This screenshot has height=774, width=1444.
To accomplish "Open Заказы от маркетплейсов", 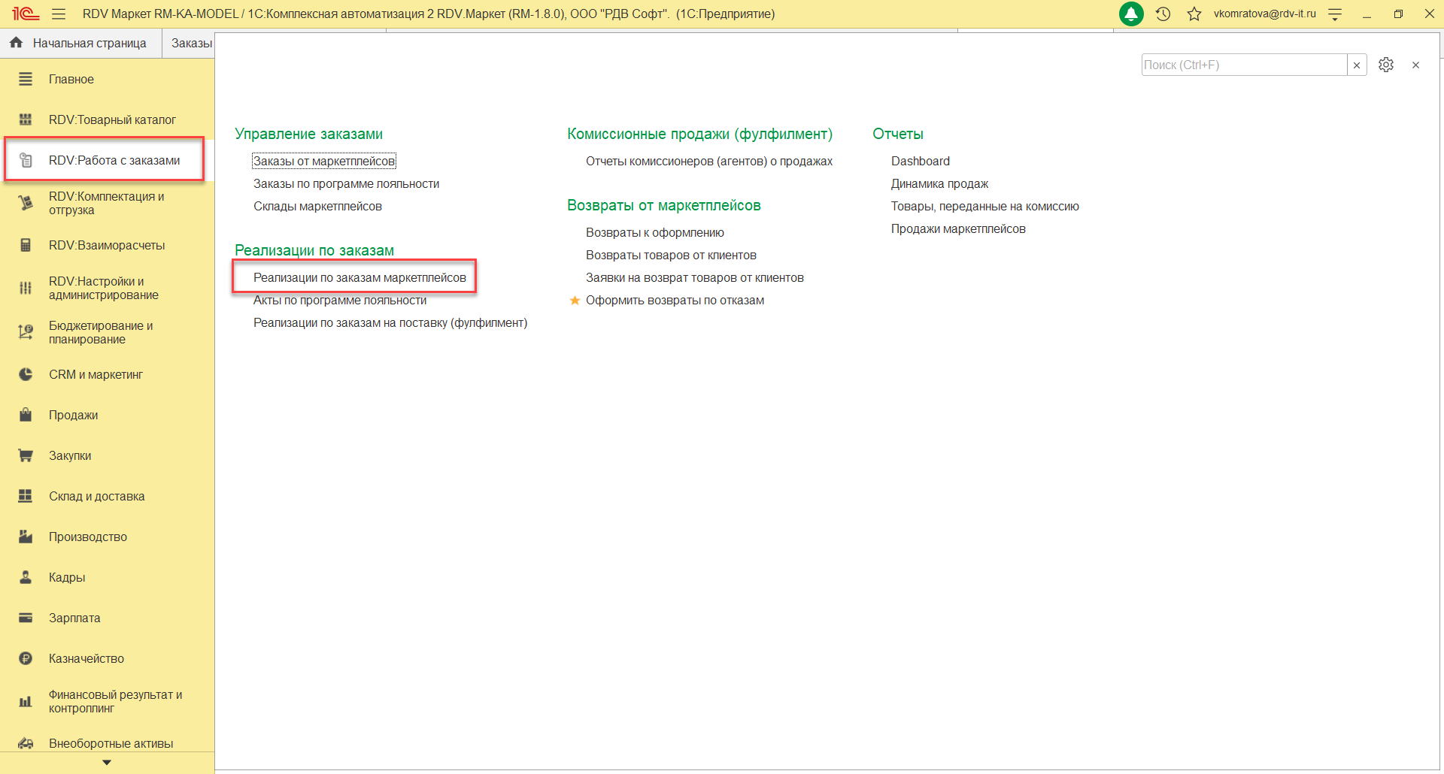I will pyautogui.click(x=324, y=161).
